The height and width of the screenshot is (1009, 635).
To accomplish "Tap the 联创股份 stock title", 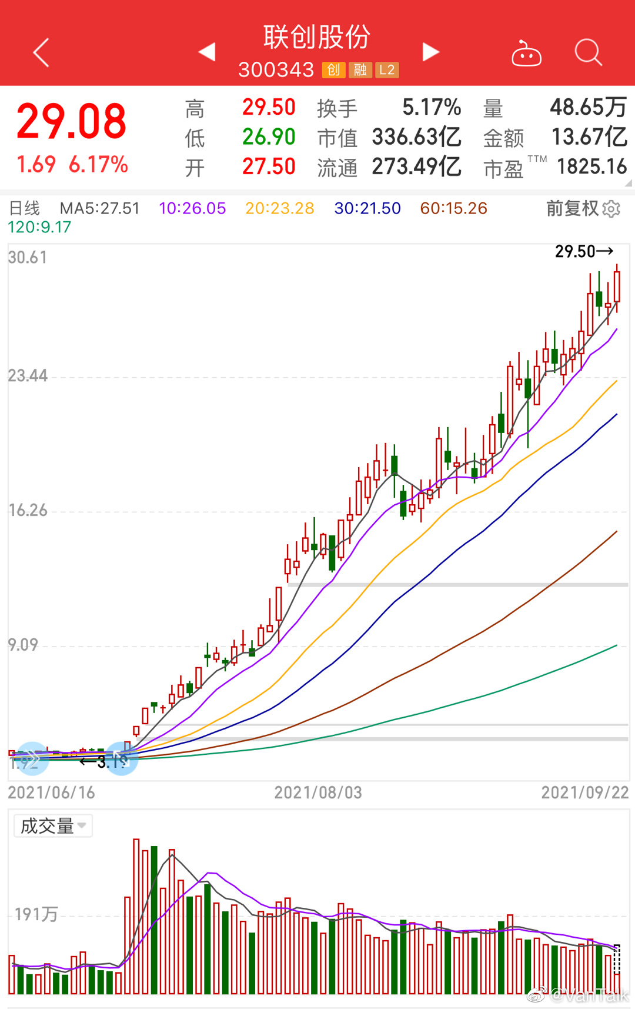I will [x=317, y=37].
